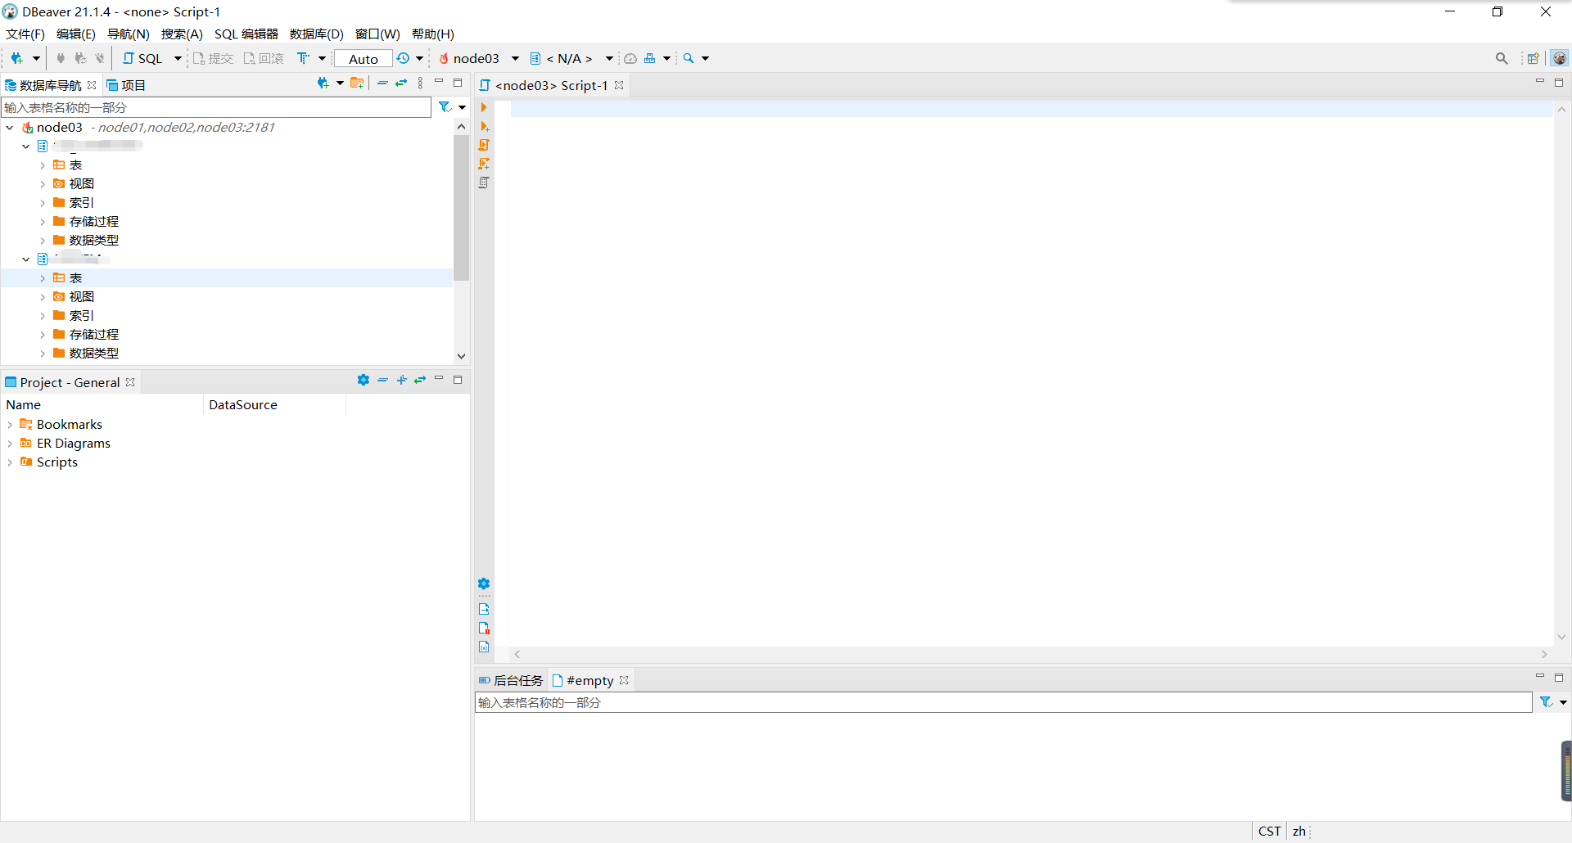Expand the first 存储过程 folder
The image size is (1572, 843).
[x=43, y=222]
